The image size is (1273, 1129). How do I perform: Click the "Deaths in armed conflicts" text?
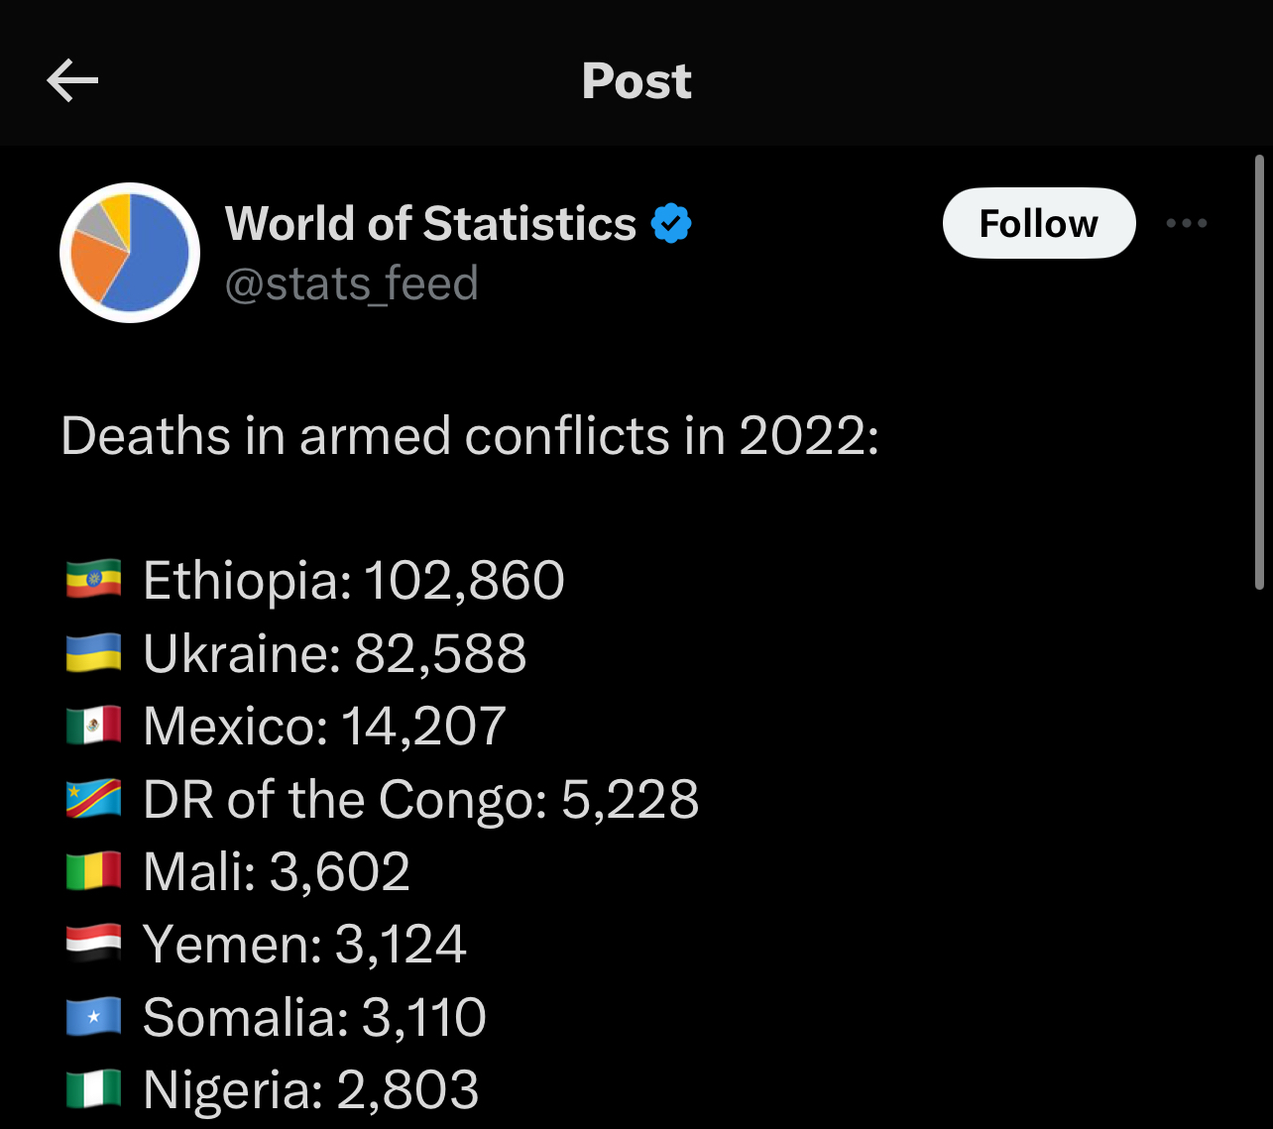366,436
